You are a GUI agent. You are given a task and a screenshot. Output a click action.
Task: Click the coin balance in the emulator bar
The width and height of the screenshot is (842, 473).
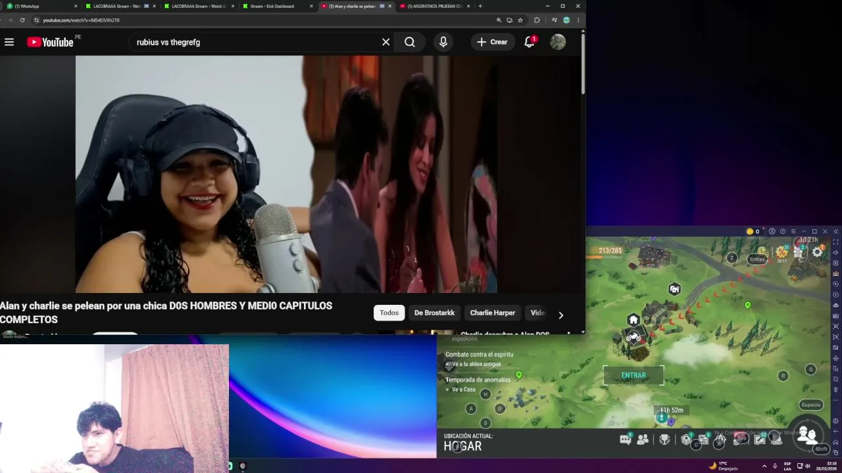tap(753, 231)
